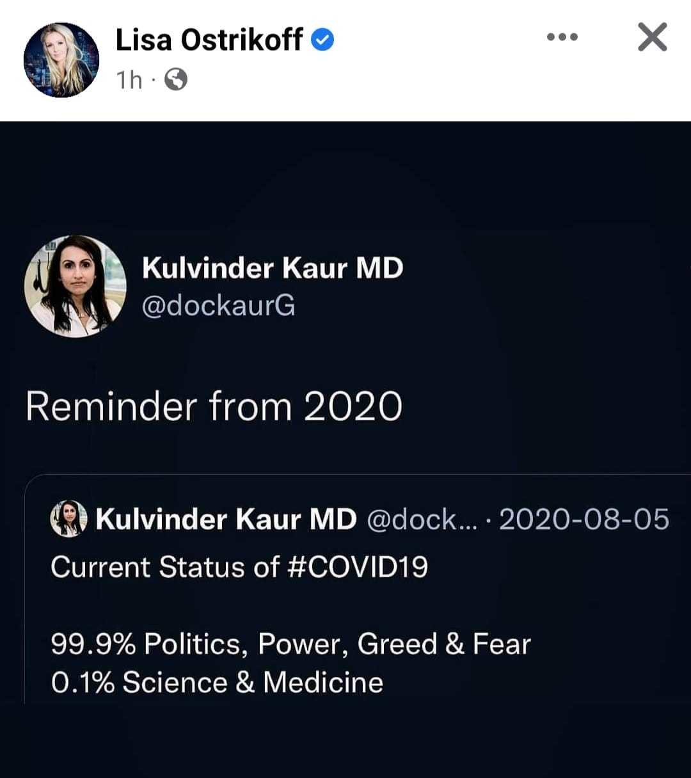Open the three-dot post options menu
Viewport: 691px width, 778px height.
[x=562, y=37]
